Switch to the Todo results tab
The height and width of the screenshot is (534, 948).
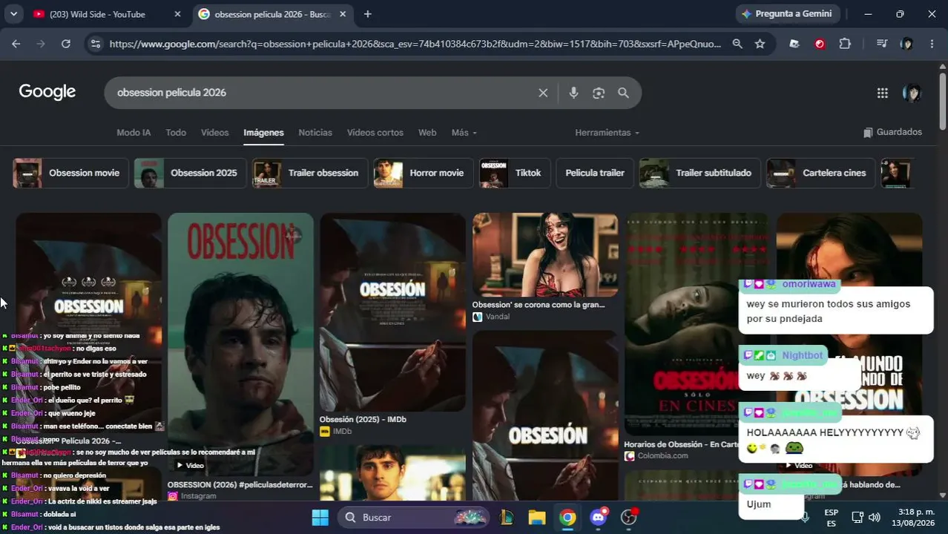pos(176,133)
